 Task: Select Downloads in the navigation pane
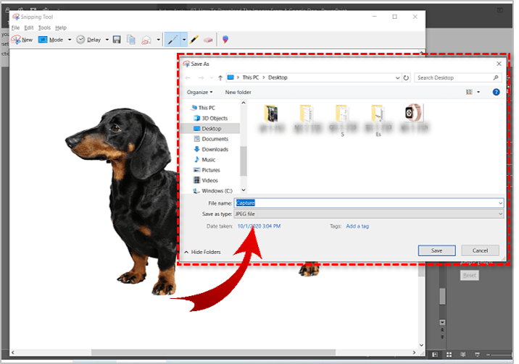click(215, 149)
